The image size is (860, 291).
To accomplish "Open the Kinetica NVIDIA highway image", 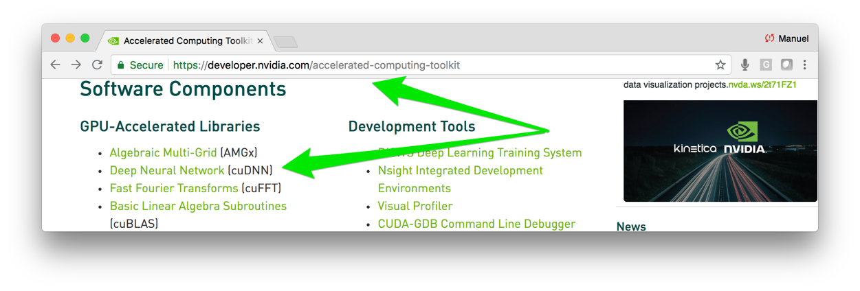I will click(720, 151).
